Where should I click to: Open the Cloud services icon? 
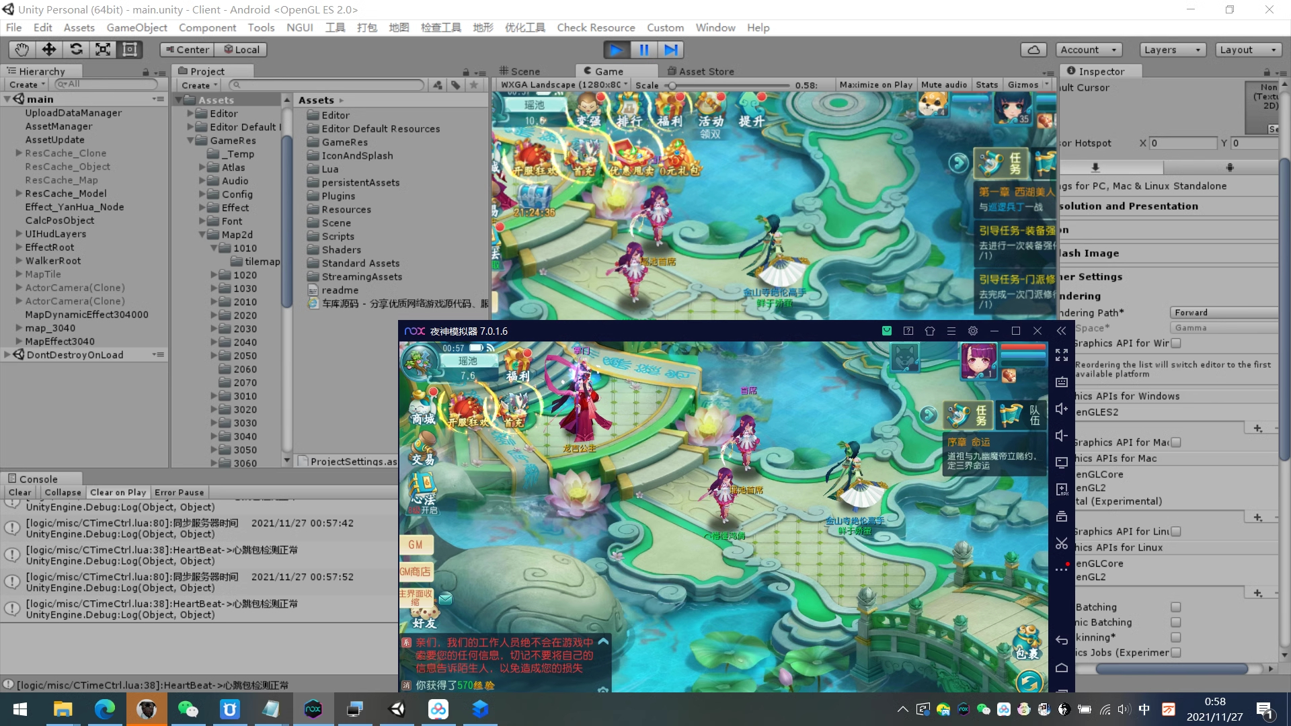[1033, 49]
